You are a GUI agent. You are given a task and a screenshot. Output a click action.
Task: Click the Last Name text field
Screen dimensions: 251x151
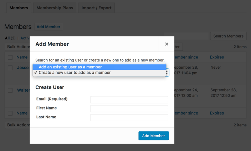[x=129, y=117]
